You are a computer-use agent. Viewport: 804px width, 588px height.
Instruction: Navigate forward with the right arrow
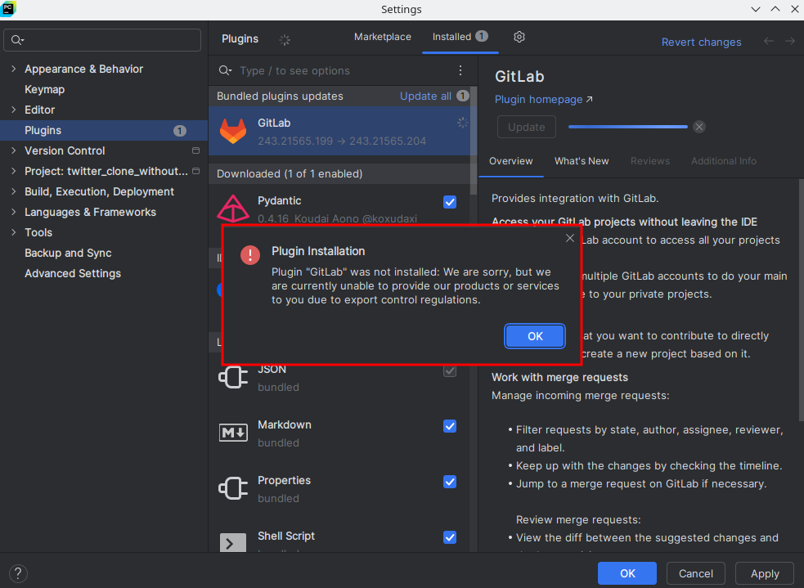(789, 41)
